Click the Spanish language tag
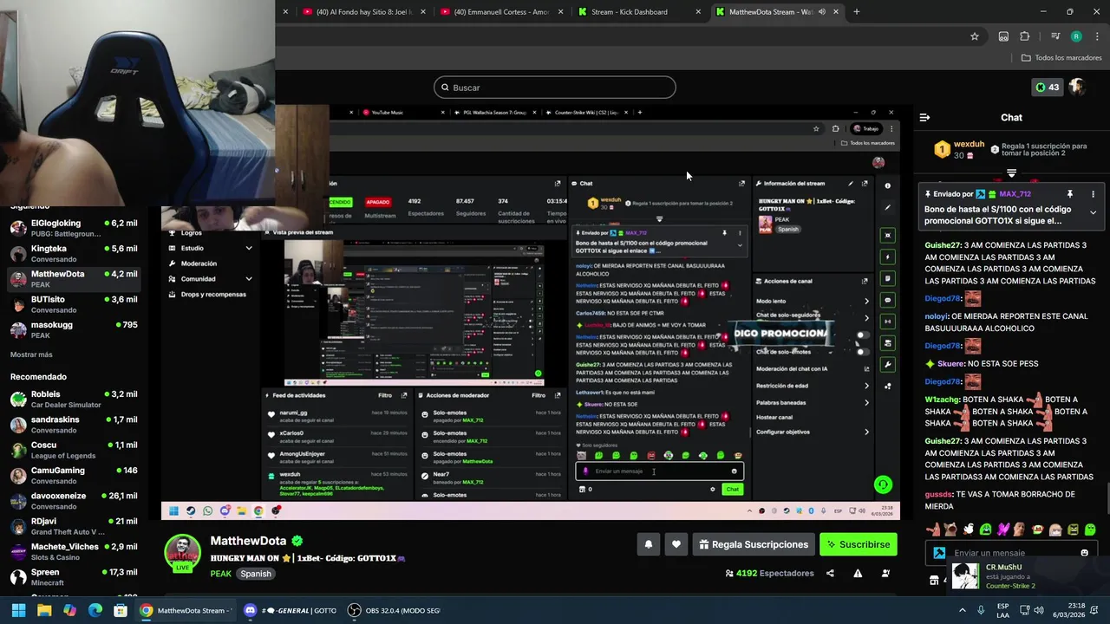1110x624 pixels. pyautogui.click(x=256, y=574)
